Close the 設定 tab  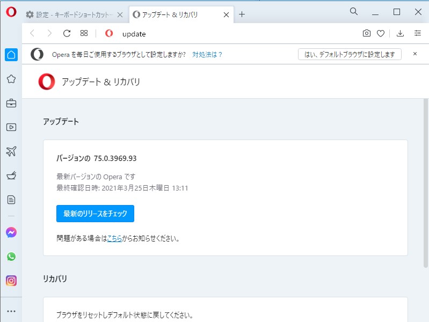[120, 15]
